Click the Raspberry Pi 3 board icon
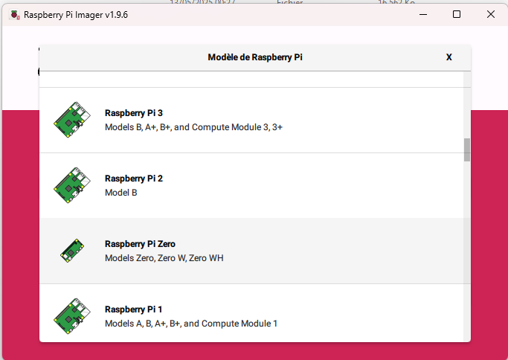The height and width of the screenshot is (360, 508). tap(72, 120)
